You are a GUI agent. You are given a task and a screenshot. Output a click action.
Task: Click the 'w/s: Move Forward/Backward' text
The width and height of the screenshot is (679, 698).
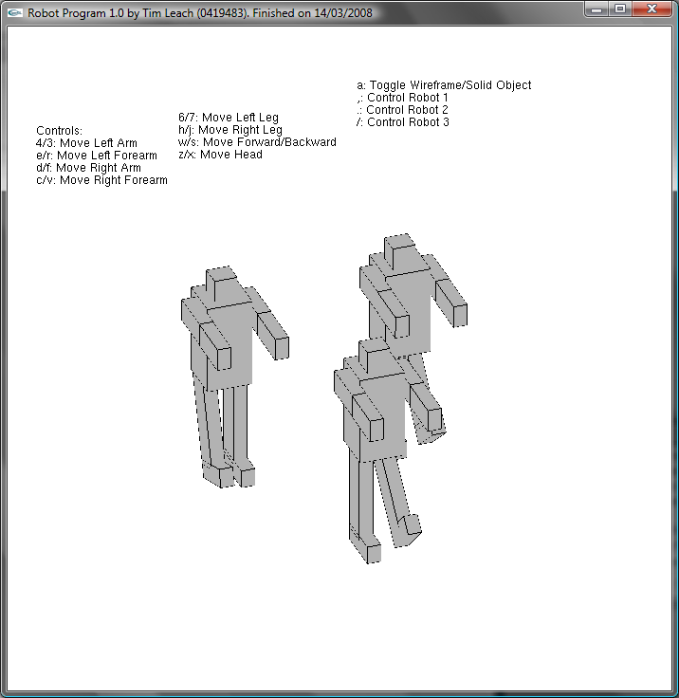(257, 142)
